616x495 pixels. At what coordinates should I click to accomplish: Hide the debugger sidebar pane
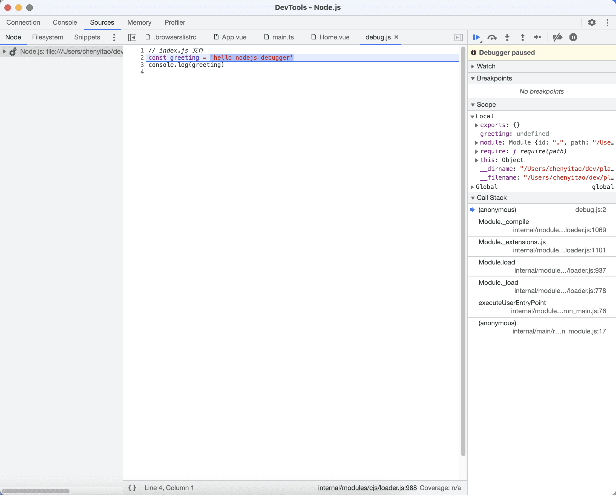tap(459, 38)
